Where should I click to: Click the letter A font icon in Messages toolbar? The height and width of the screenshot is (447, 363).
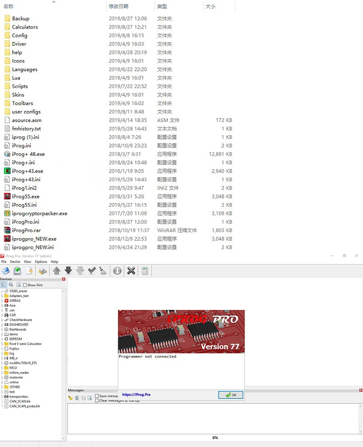pyautogui.click(x=90, y=398)
